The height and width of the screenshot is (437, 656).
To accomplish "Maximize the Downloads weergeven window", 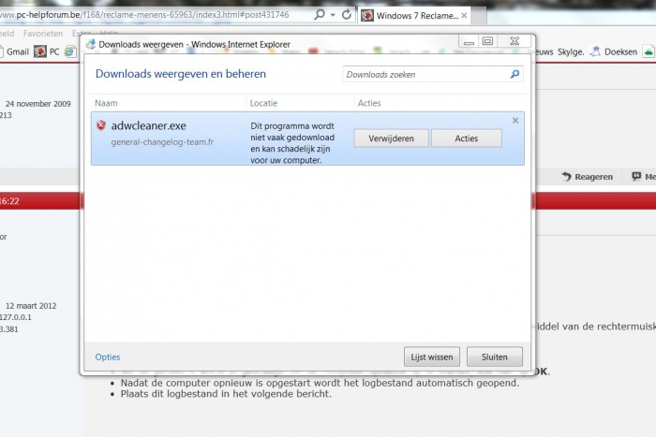I will tap(488, 41).
